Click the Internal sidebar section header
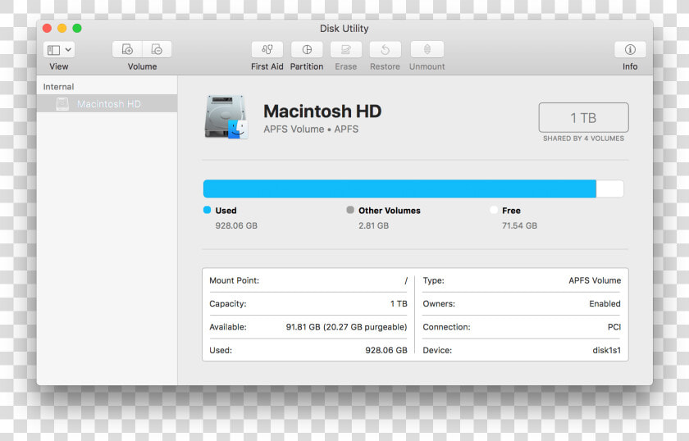This screenshot has height=441, width=689. (58, 87)
